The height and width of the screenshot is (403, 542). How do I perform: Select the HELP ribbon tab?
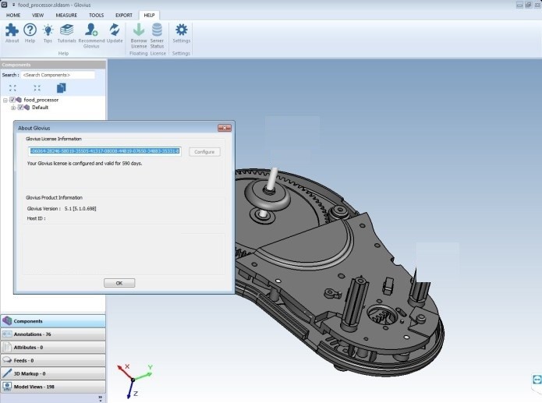point(149,16)
